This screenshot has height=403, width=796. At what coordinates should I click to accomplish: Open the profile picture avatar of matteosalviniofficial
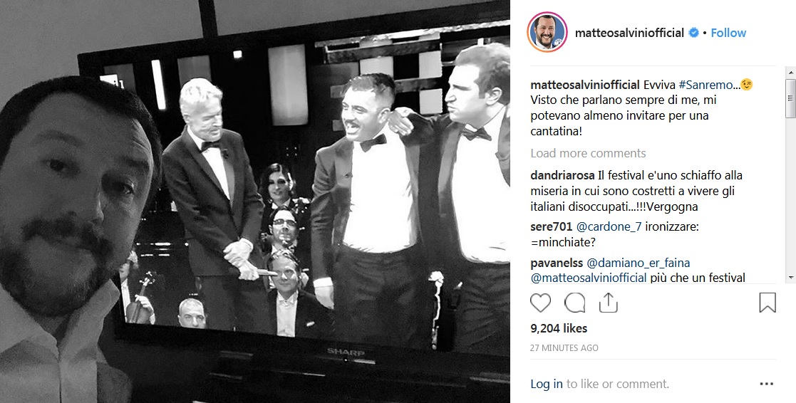[547, 32]
